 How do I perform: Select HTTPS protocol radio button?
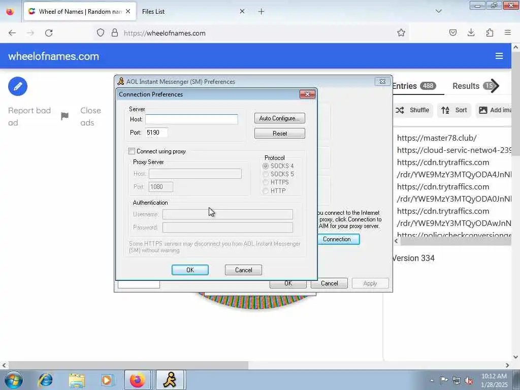click(266, 182)
